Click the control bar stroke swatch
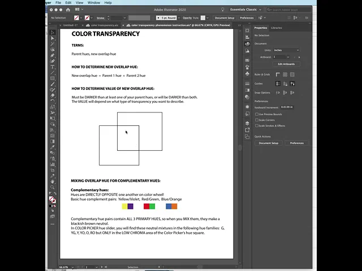The width and height of the screenshot is (362, 271). pos(87,18)
